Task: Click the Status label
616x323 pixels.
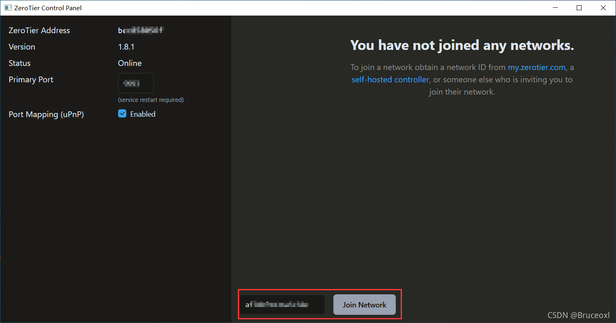Action: (x=20, y=63)
